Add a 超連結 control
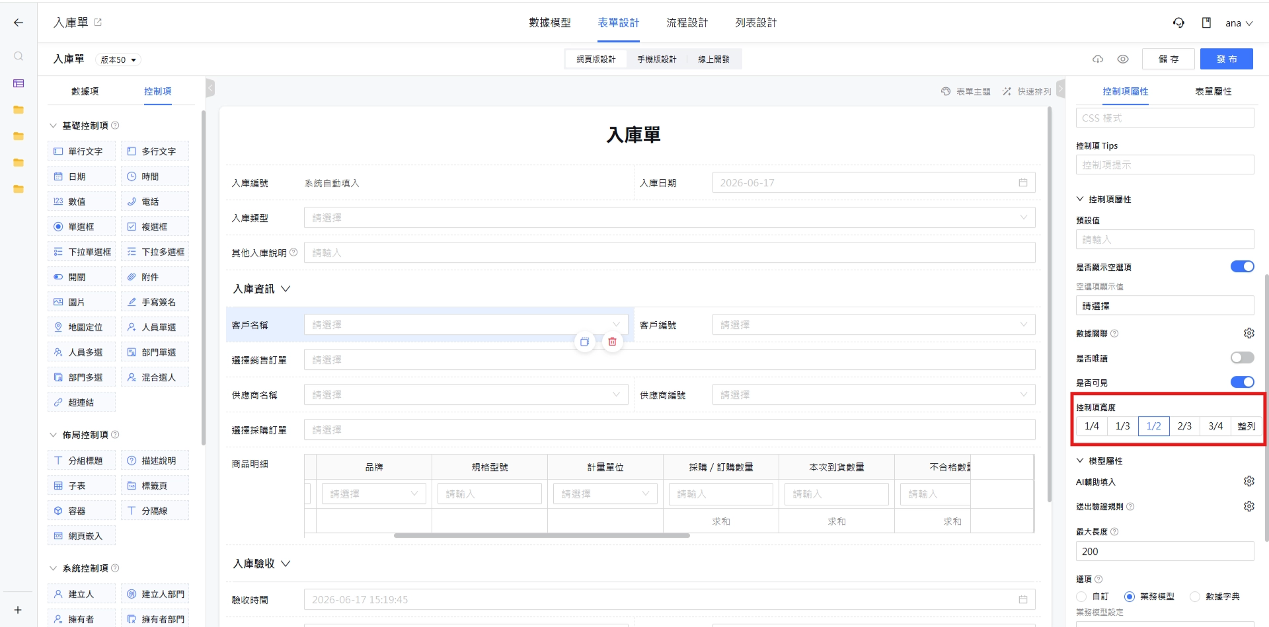 click(81, 402)
